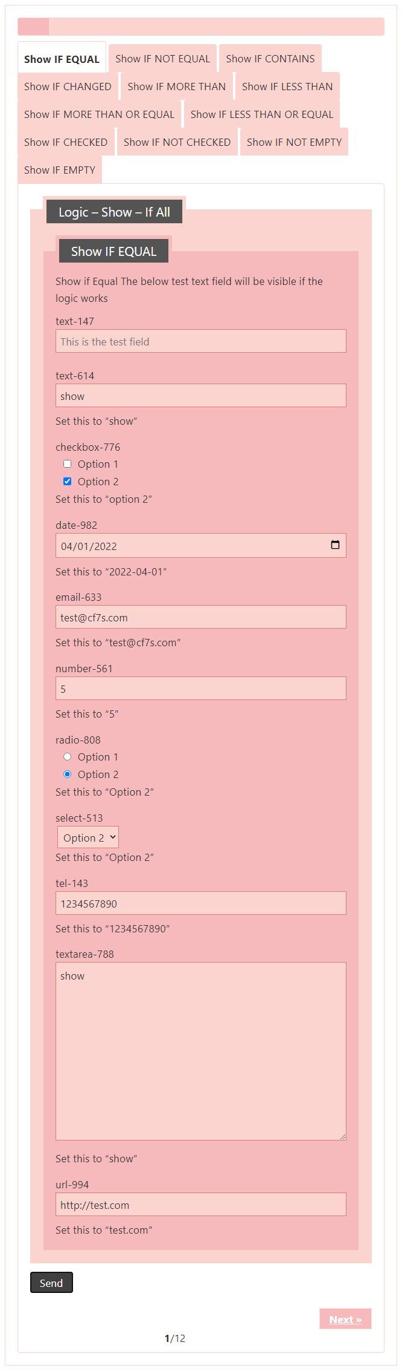Click the Send button
Screen dimensions: 402x1371
[51, 1283]
